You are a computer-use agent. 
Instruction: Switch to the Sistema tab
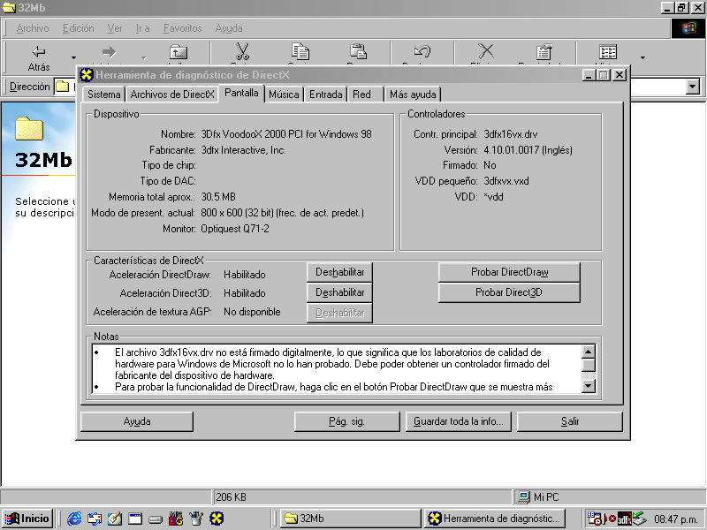coord(103,95)
